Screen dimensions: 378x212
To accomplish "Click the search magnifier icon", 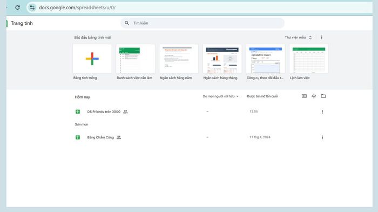I will coord(127,23).
